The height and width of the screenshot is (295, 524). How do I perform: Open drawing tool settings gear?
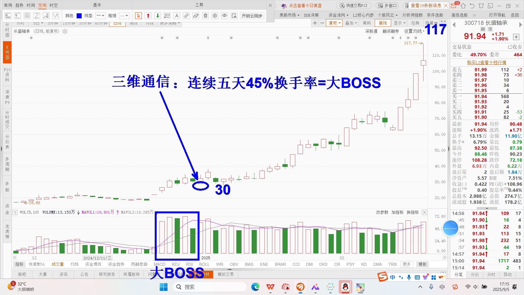click(215, 16)
